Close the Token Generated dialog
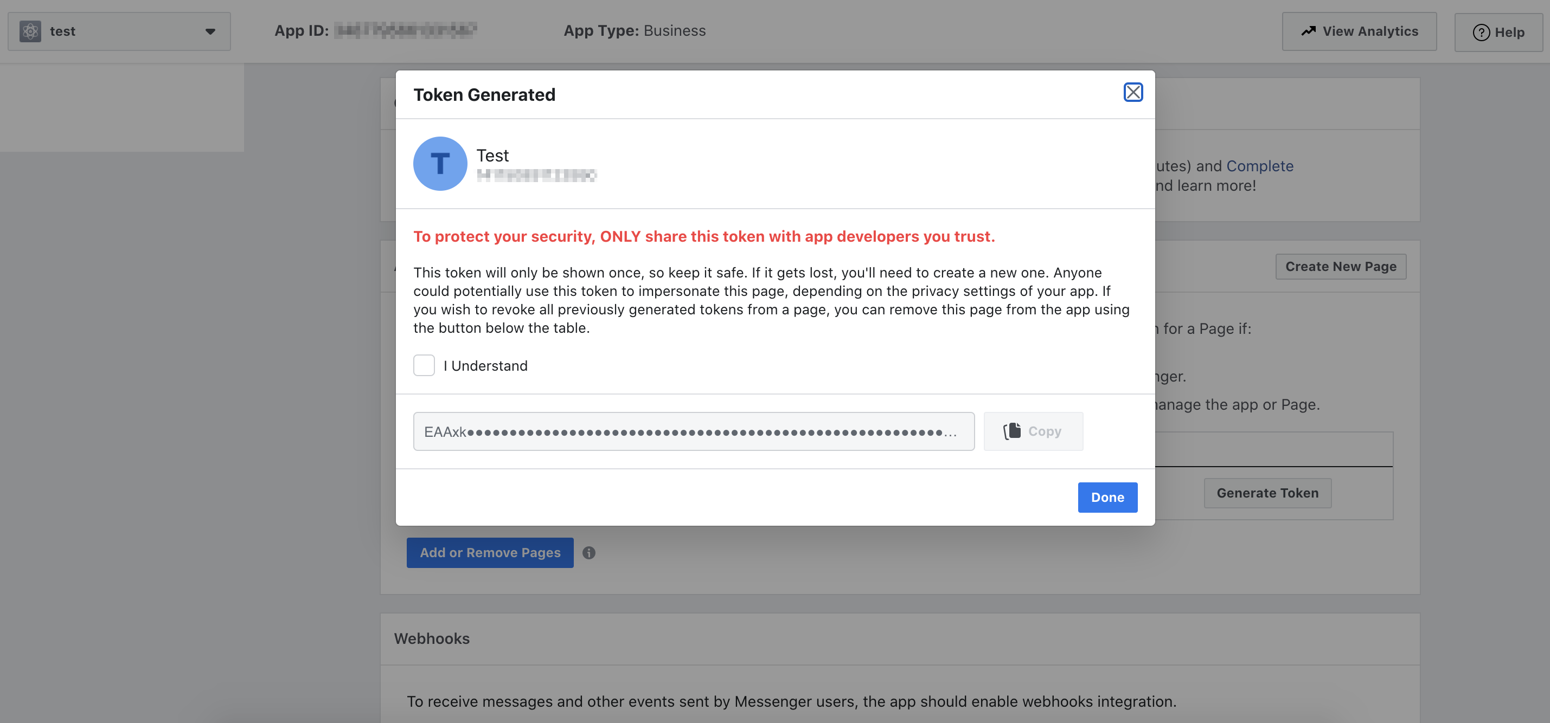 (1132, 92)
